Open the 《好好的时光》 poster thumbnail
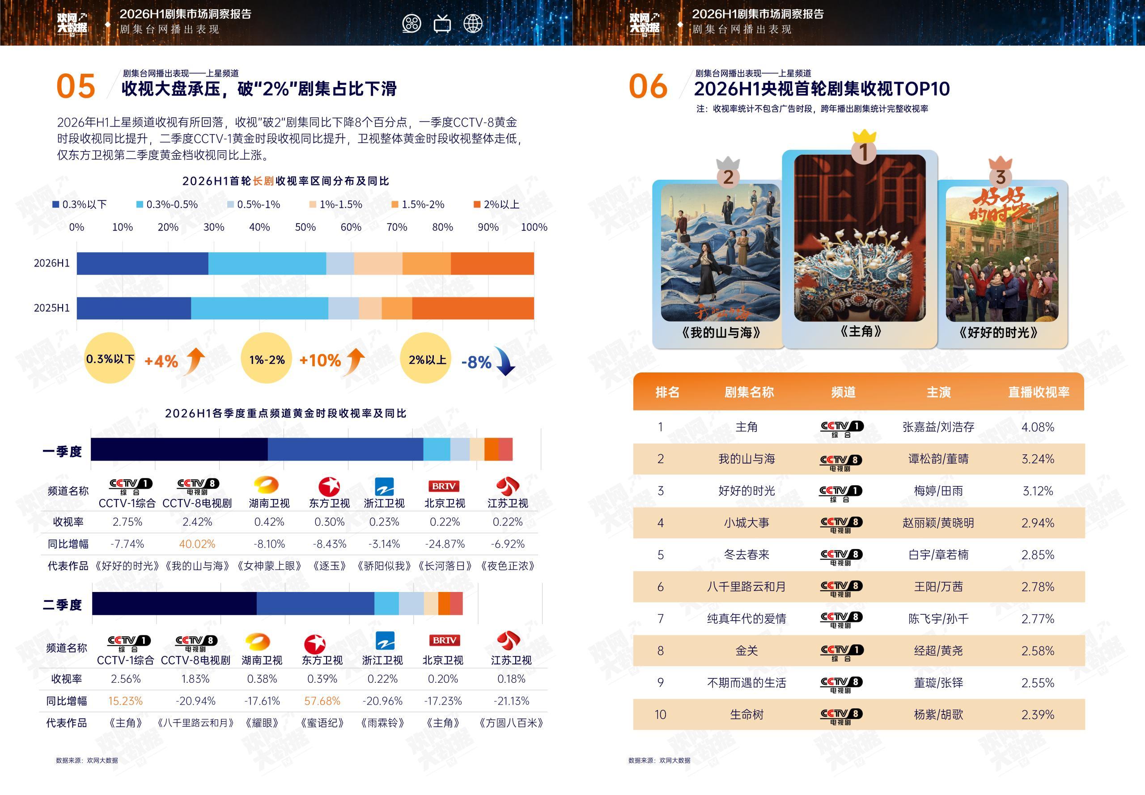This screenshot has width=1145, height=795. (1002, 254)
